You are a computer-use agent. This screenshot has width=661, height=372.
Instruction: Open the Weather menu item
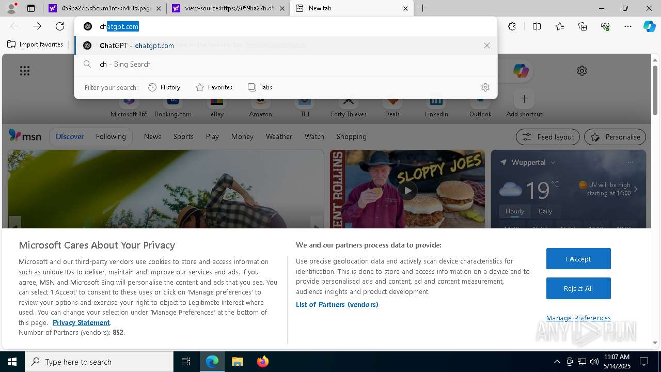279,136
